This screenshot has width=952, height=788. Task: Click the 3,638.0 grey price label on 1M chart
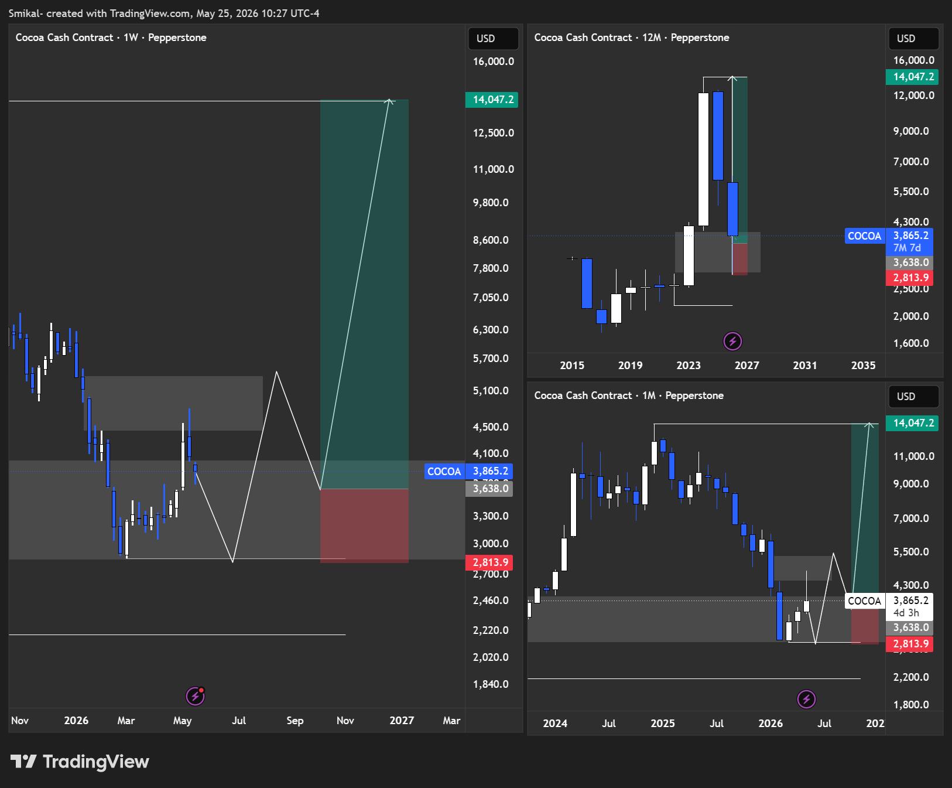click(910, 627)
